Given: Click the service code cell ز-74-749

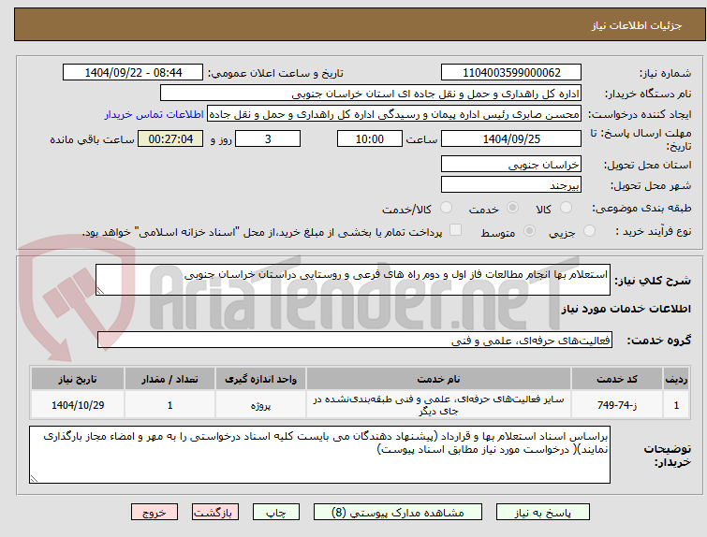Looking at the screenshot, I should click(x=616, y=405).
